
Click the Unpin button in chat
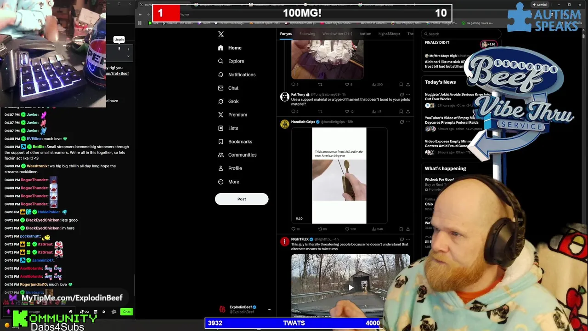[x=119, y=48]
